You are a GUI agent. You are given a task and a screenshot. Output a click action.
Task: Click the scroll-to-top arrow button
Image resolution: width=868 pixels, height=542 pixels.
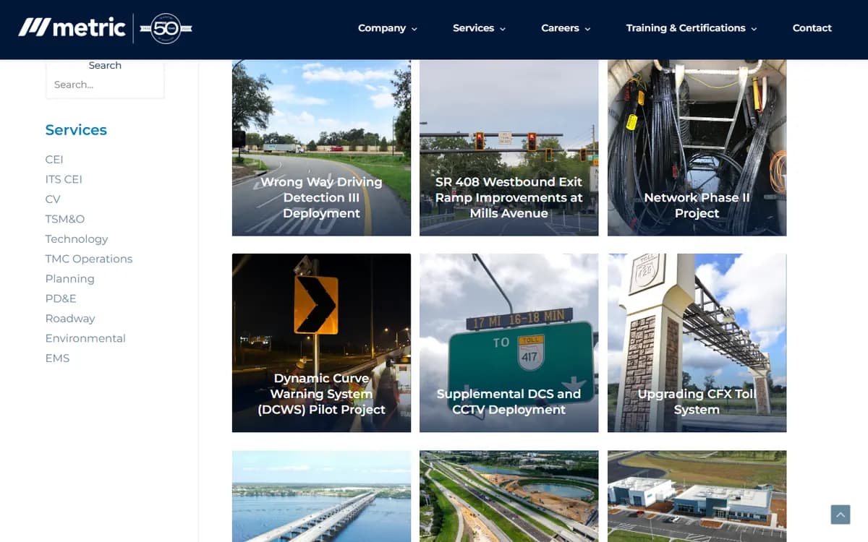tap(840, 515)
